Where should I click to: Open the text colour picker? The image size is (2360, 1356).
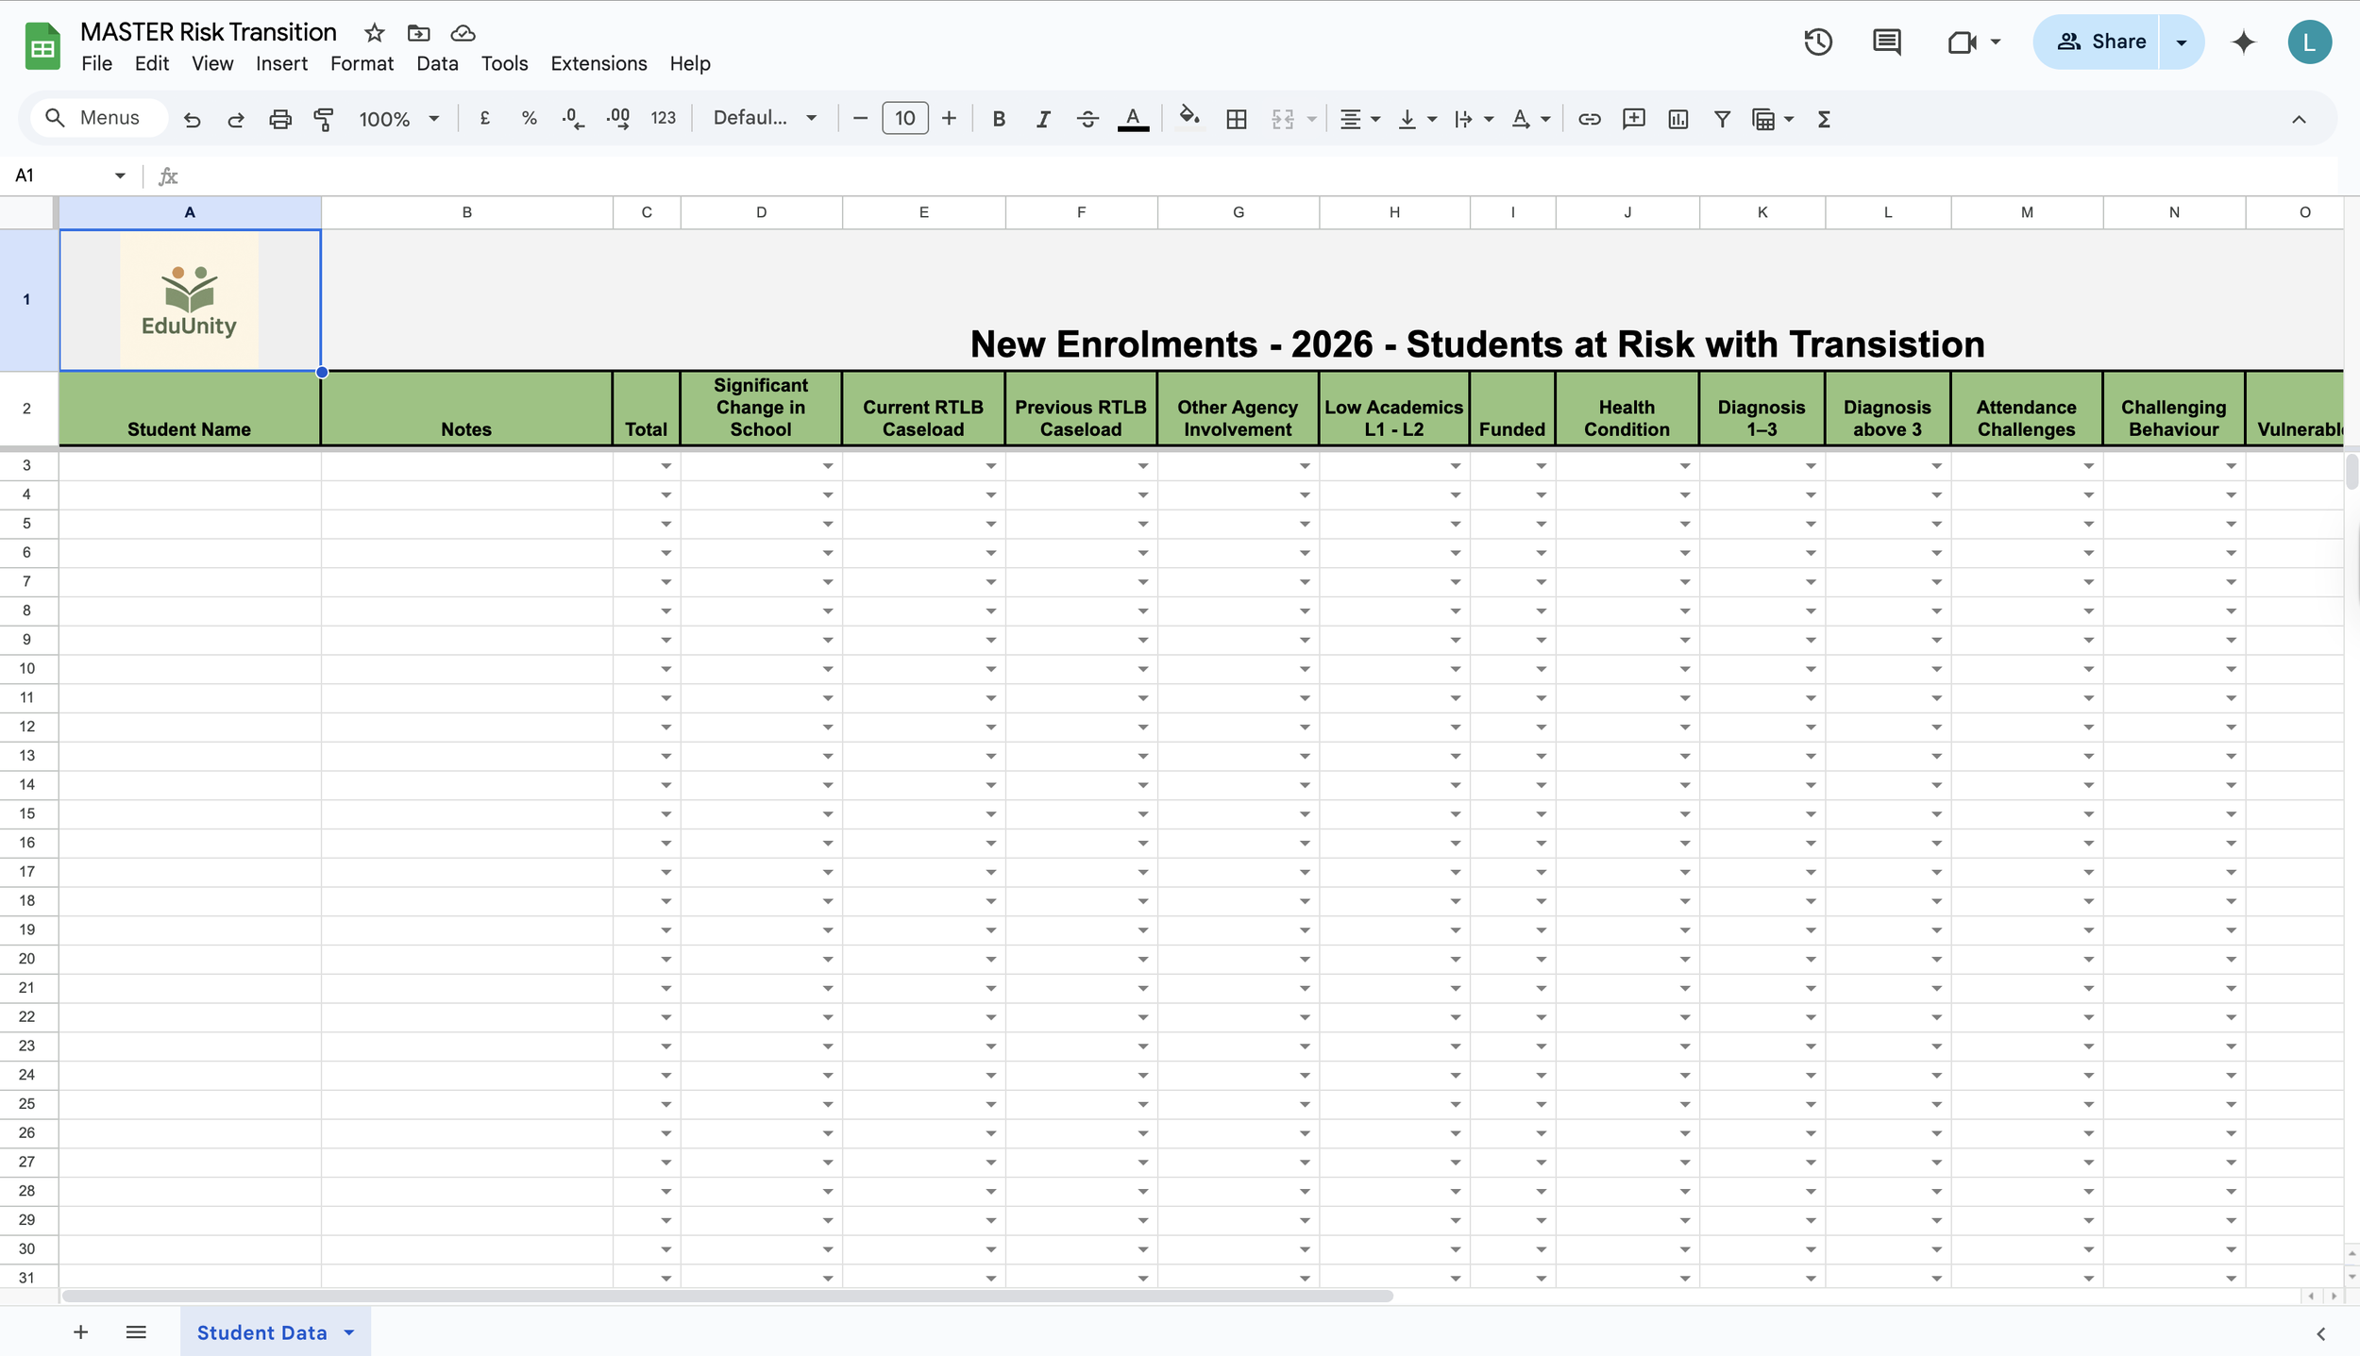point(1133,119)
